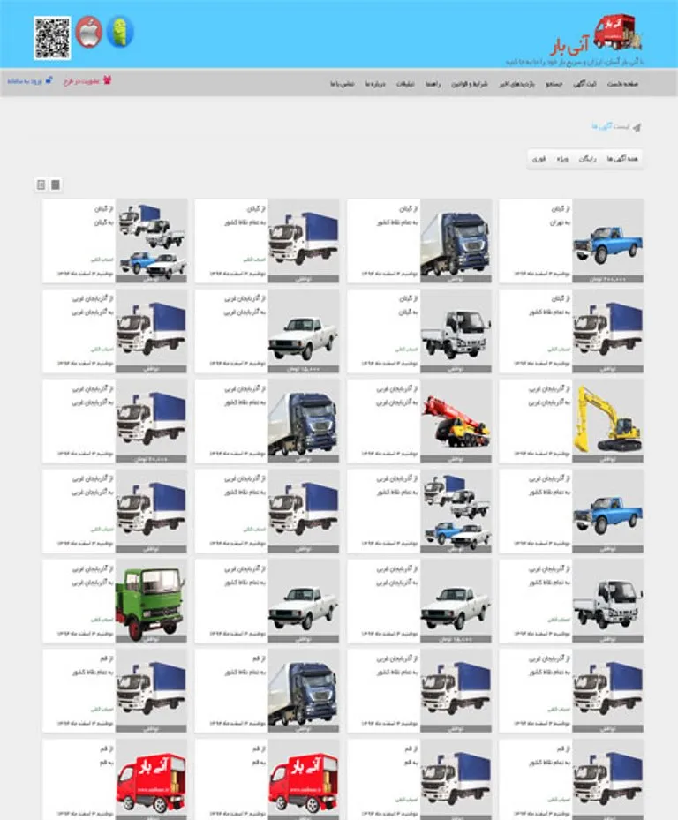Open the green truck listing thumbnail
Screen dimensions: 678x820
point(151,602)
